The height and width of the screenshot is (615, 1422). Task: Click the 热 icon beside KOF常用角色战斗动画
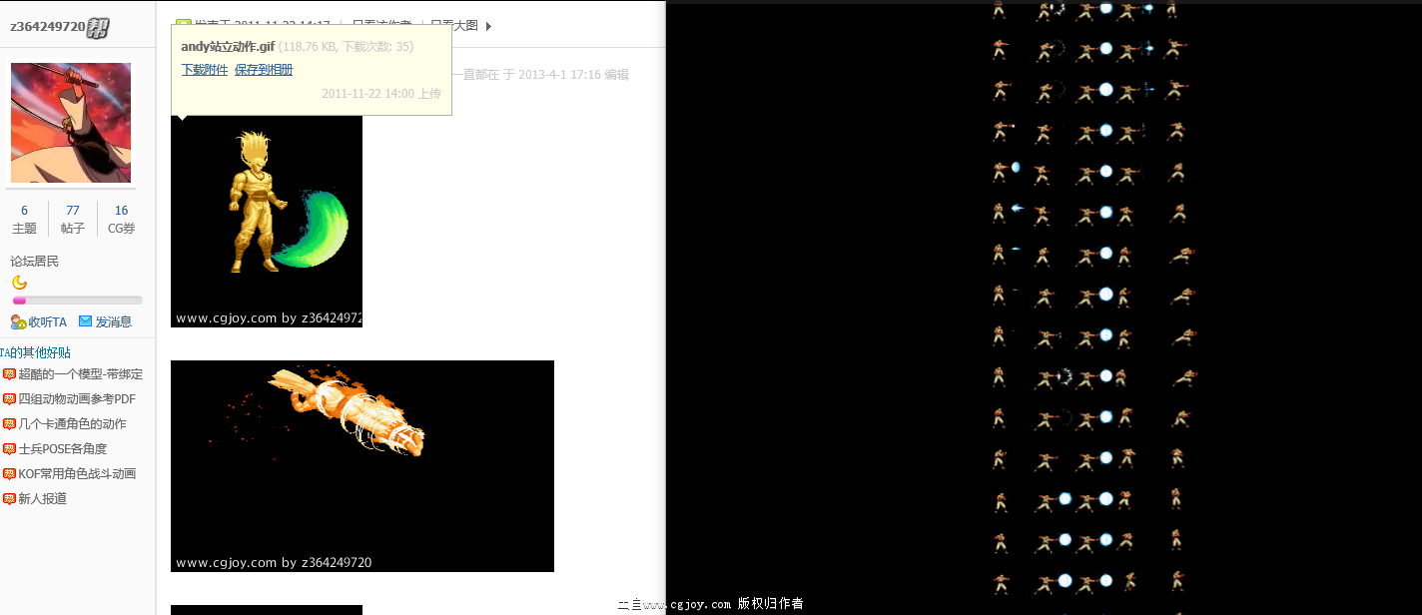click(x=9, y=473)
